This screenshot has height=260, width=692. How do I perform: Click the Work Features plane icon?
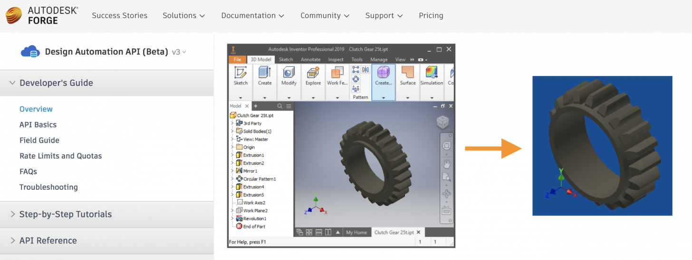tap(337, 73)
